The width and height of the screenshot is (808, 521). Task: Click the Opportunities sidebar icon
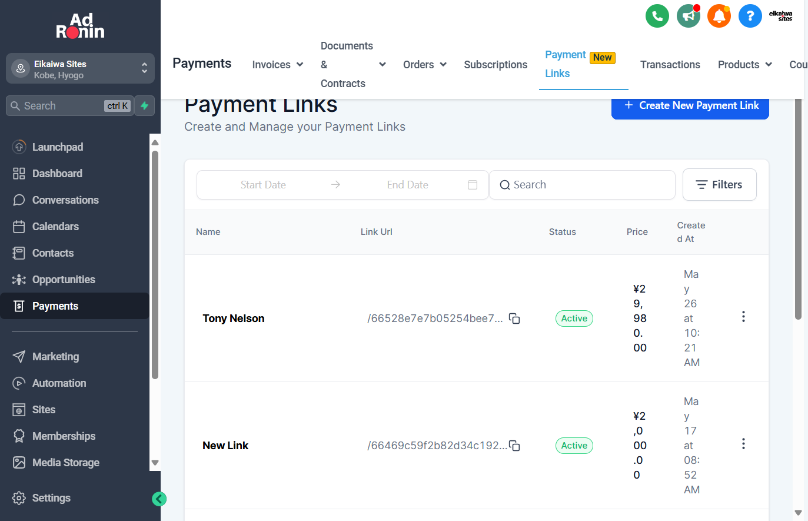click(19, 280)
